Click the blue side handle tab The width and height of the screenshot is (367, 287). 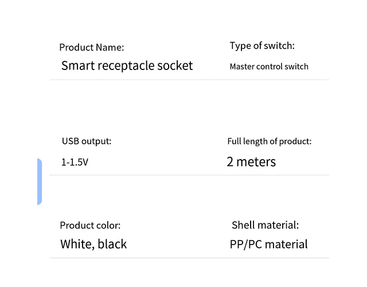click(x=40, y=181)
